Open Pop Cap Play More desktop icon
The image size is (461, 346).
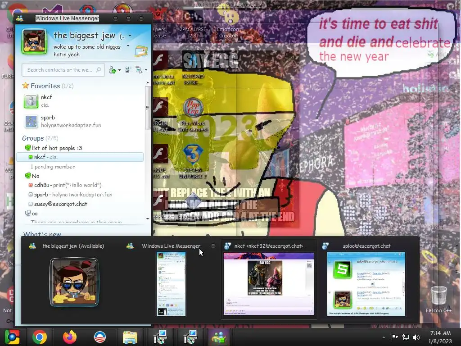pyautogui.click(x=193, y=115)
